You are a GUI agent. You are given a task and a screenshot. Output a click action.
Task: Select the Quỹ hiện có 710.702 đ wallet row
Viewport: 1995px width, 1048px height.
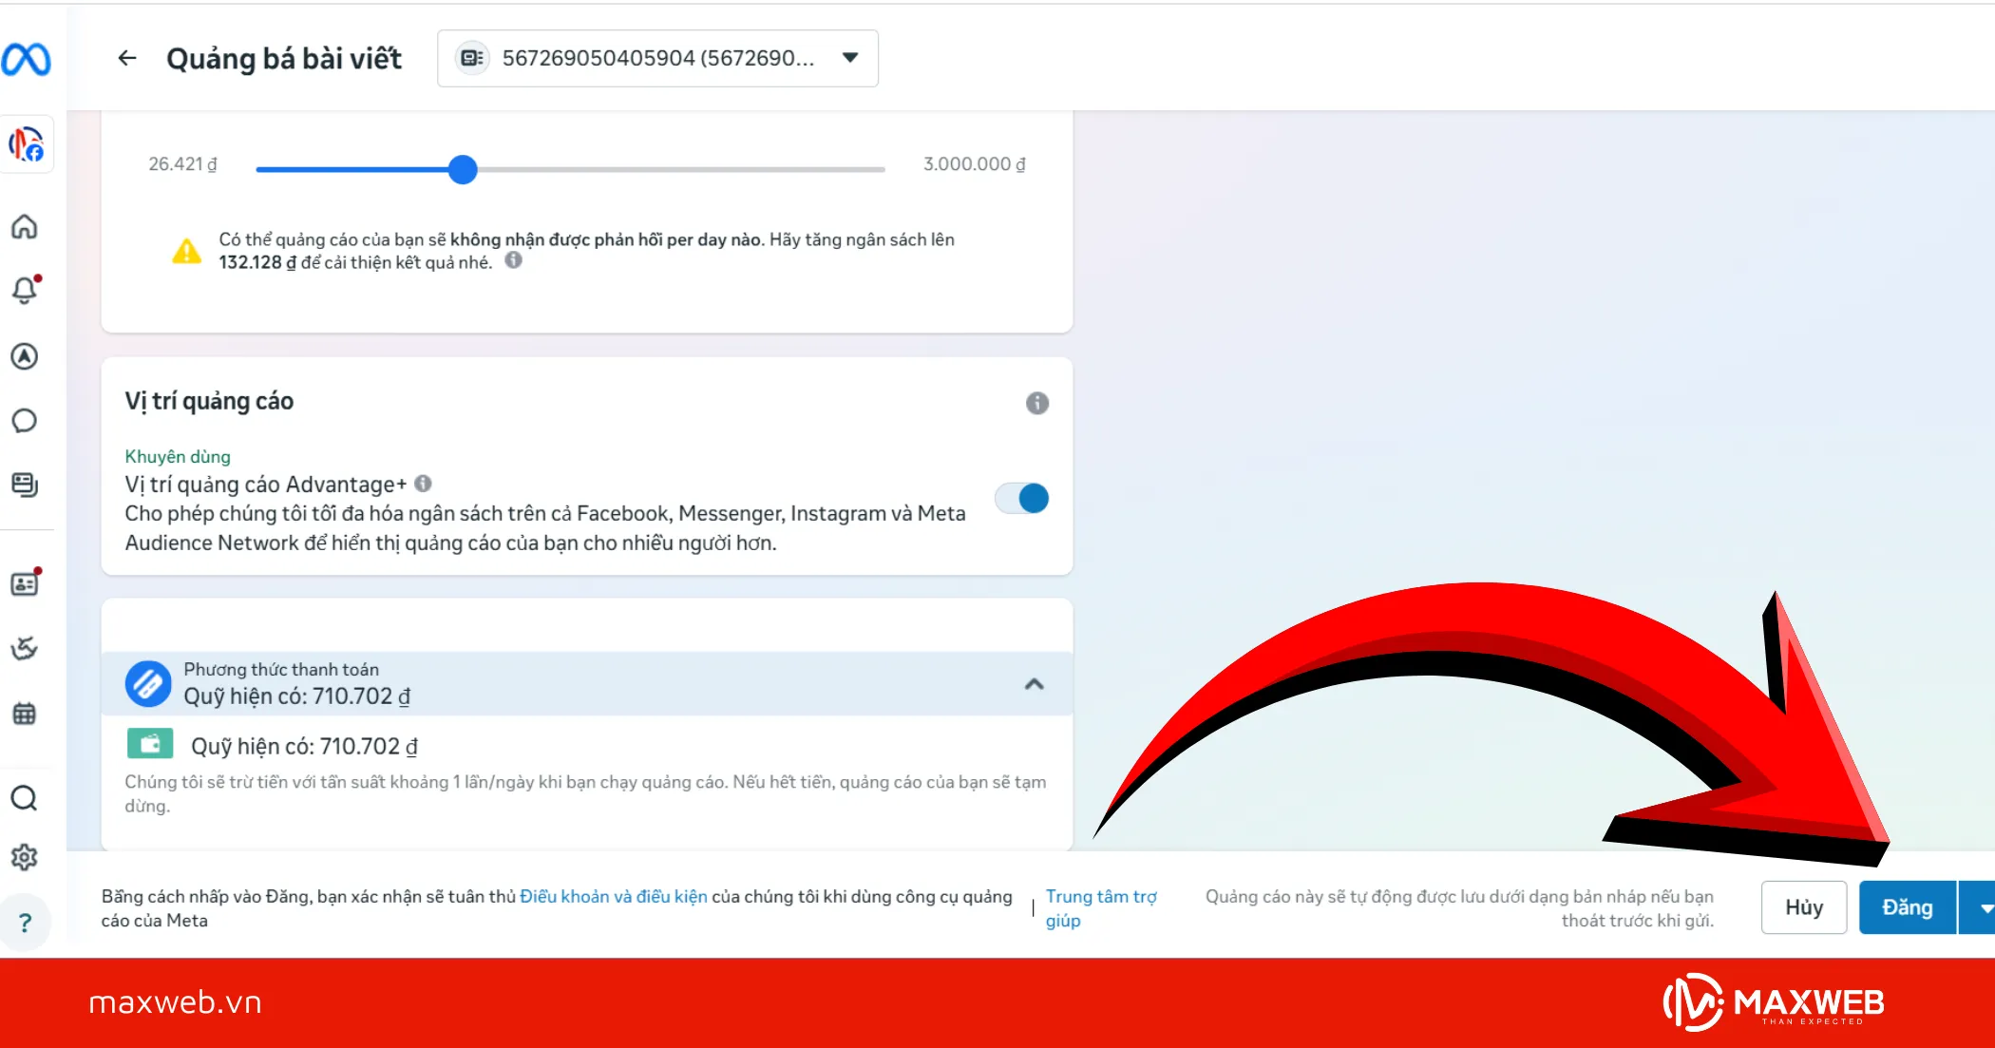[304, 746]
